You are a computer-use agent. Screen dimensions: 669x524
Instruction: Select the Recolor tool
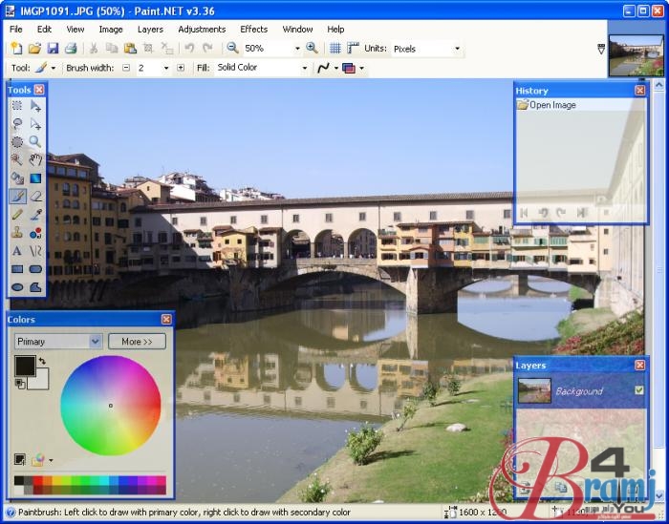[36, 233]
